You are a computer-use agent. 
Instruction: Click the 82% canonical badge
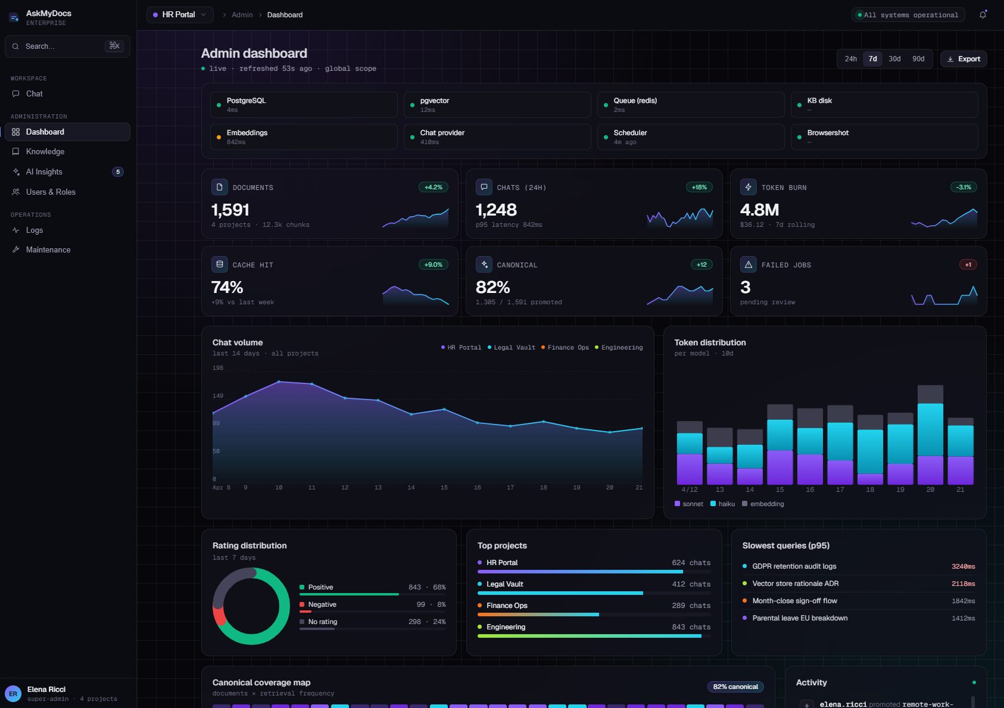pyautogui.click(x=735, y=687)
